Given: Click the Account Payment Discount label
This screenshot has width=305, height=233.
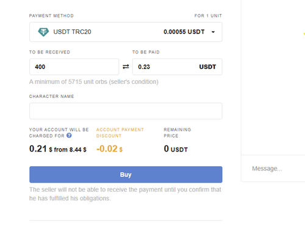Looking at the screenshot, I should coord(120,133).
